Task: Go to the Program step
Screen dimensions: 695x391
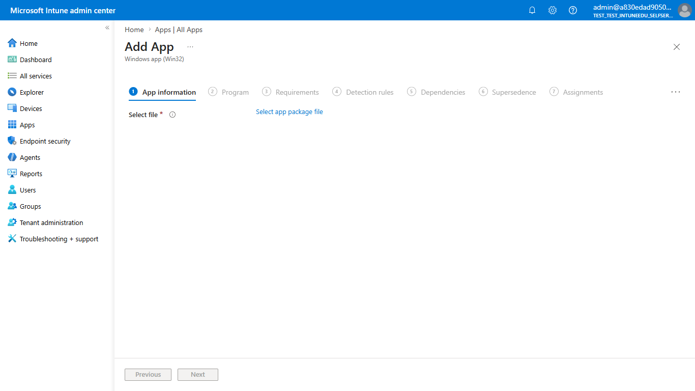Action: 228,92
